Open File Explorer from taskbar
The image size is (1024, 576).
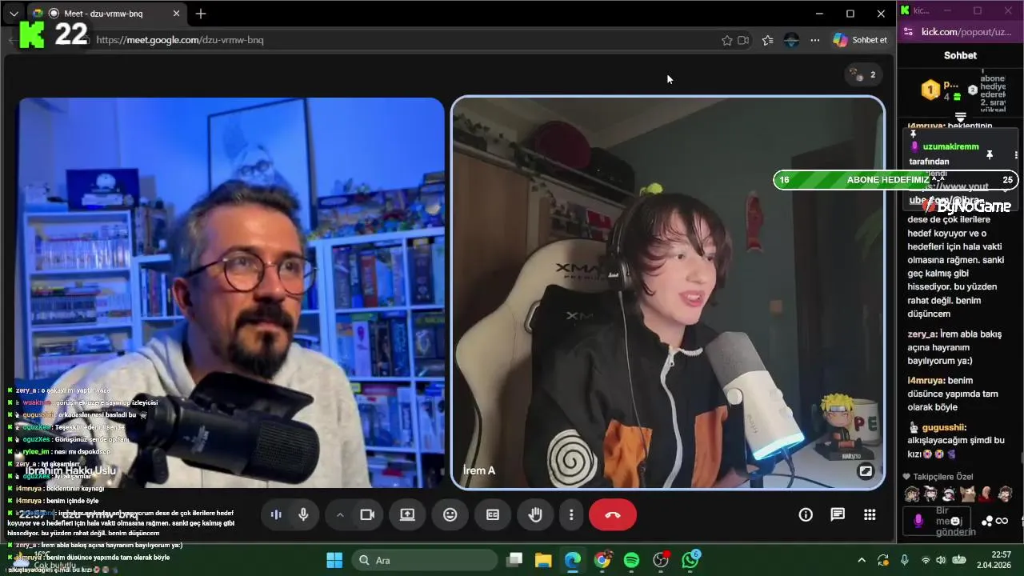543,560
